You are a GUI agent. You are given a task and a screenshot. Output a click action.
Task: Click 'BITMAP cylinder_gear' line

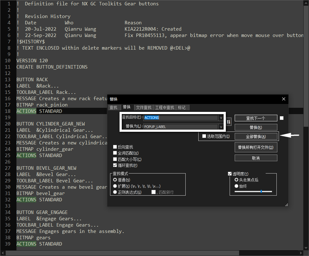(45, 149)
